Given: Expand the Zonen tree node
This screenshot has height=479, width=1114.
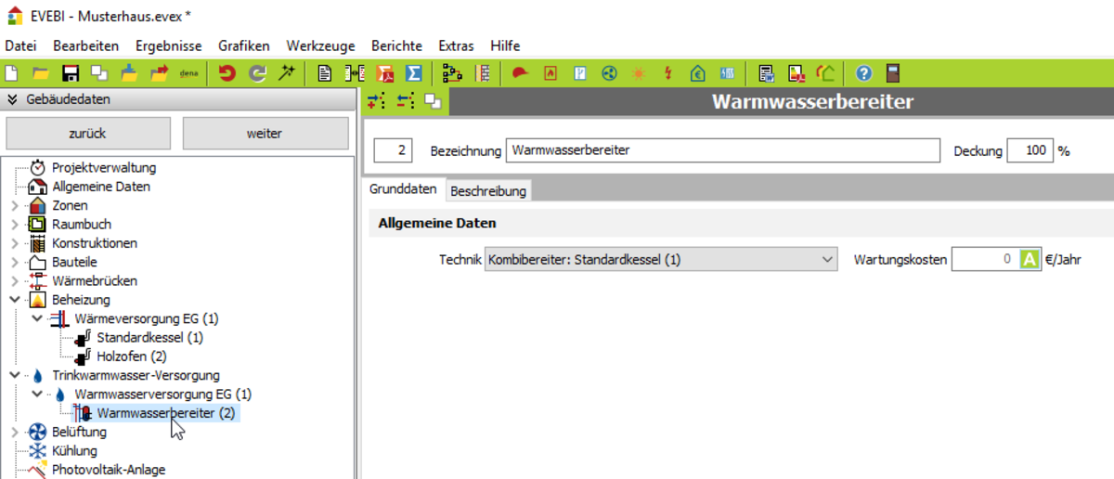Looking at the screenshot, I should [x=14, y=205].
